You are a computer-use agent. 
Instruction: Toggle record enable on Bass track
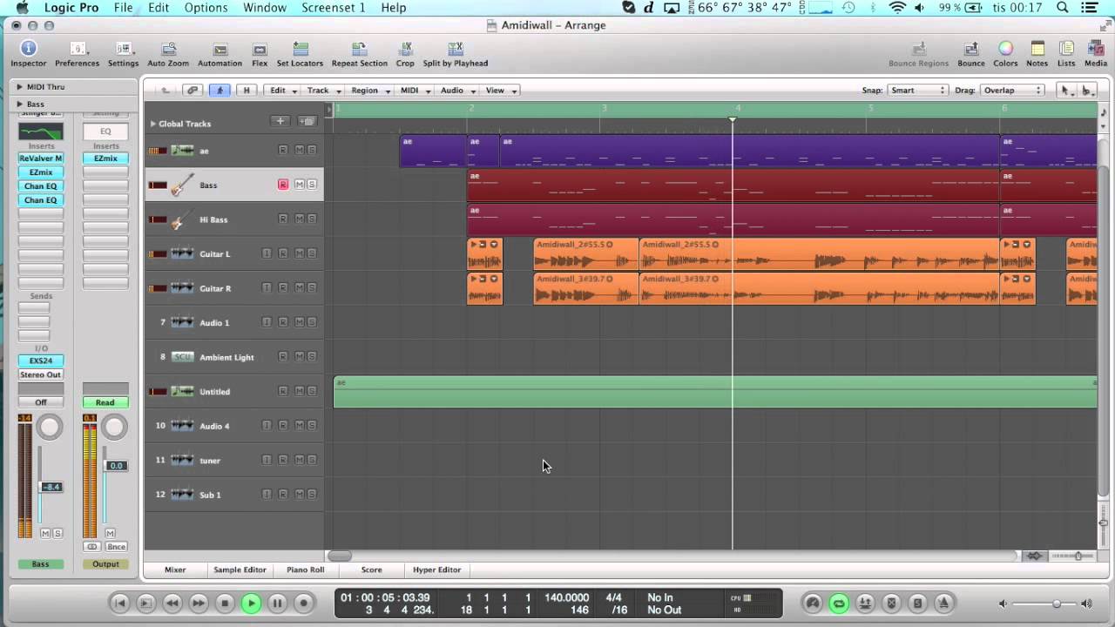click(x=283, y=185)
